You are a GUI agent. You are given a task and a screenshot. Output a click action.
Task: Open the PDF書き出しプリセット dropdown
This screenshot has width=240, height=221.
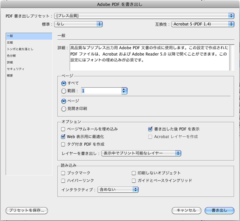coord(144,16)
